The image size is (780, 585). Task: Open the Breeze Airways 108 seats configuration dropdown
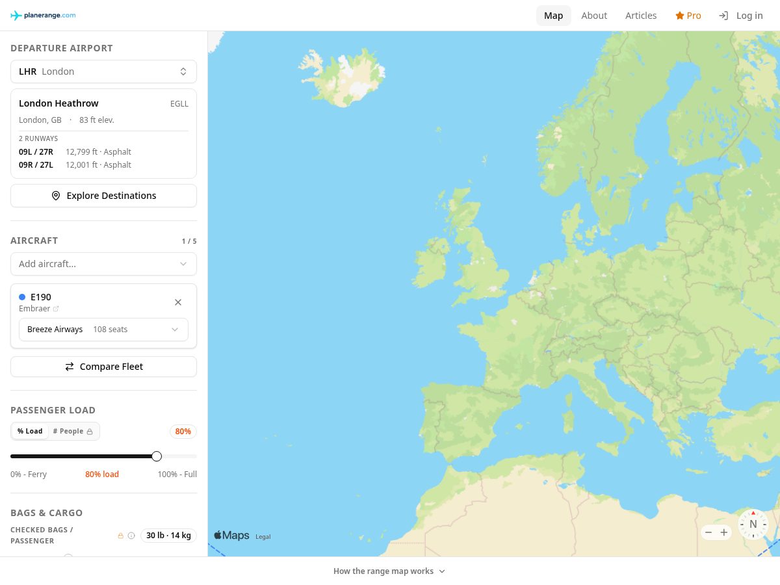pos(103,330)
